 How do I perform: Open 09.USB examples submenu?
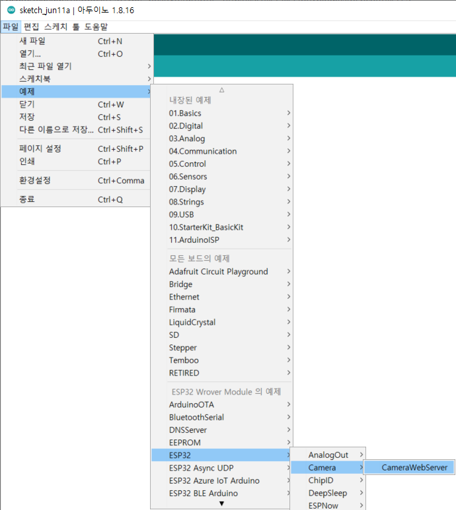[222, 214]
